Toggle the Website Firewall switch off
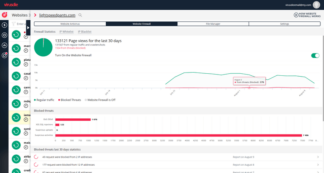 [x=315, y=56]
